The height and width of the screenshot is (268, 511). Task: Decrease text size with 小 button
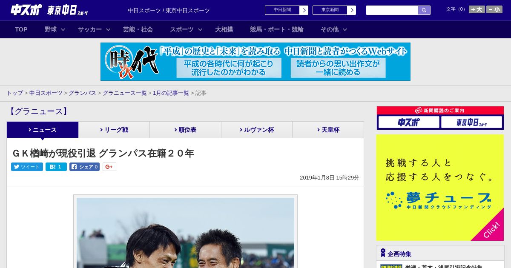point(494,9)
